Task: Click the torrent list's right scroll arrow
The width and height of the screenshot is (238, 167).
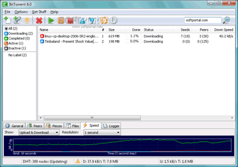Action: (x=232, y=117)
